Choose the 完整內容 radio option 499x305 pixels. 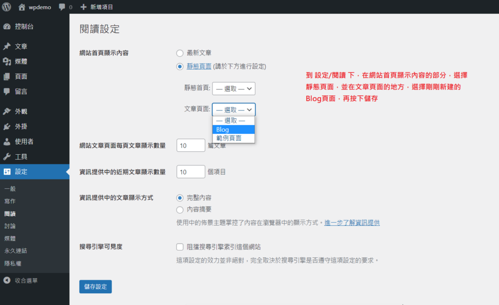pyautogui.click(x=180, y=198)
